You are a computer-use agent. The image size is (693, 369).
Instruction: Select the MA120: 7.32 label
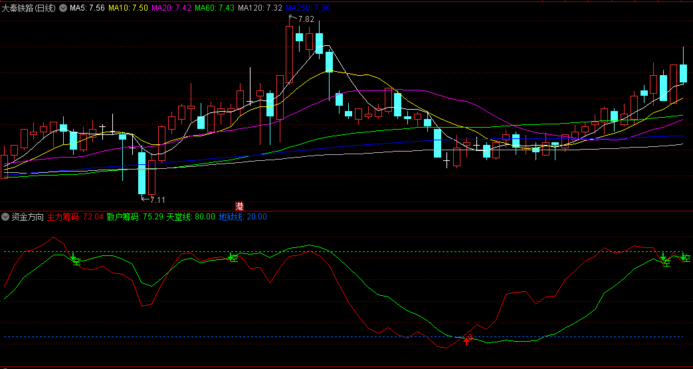point(260,7)
